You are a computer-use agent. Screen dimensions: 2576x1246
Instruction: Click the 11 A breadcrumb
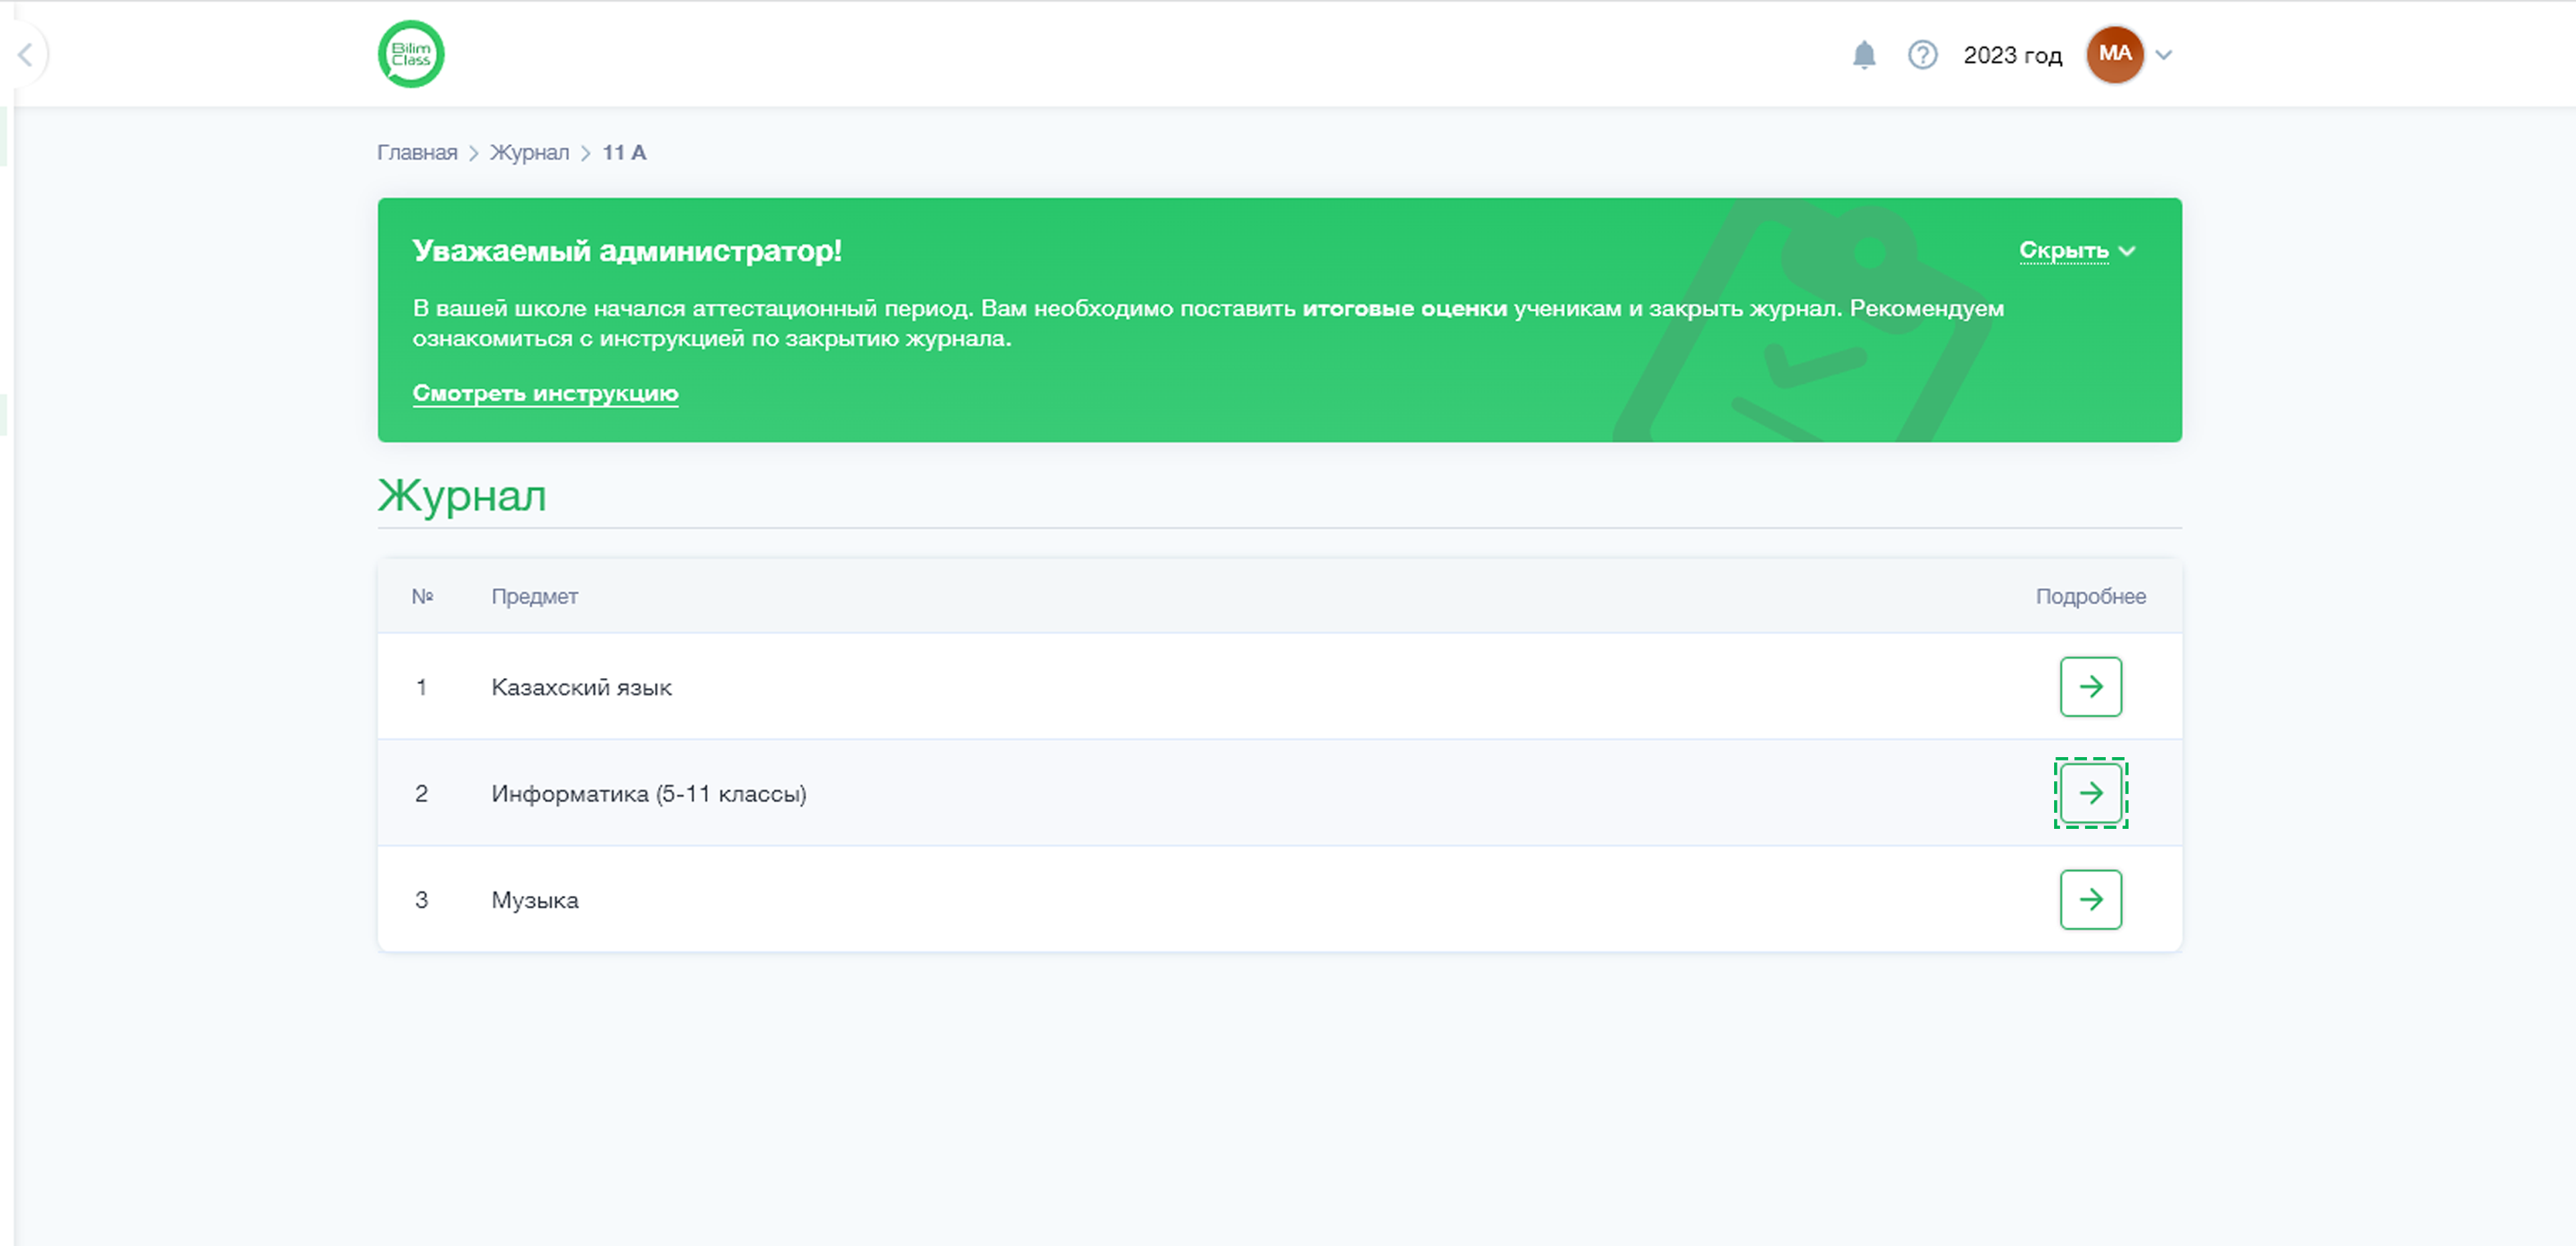coord(624,152)
